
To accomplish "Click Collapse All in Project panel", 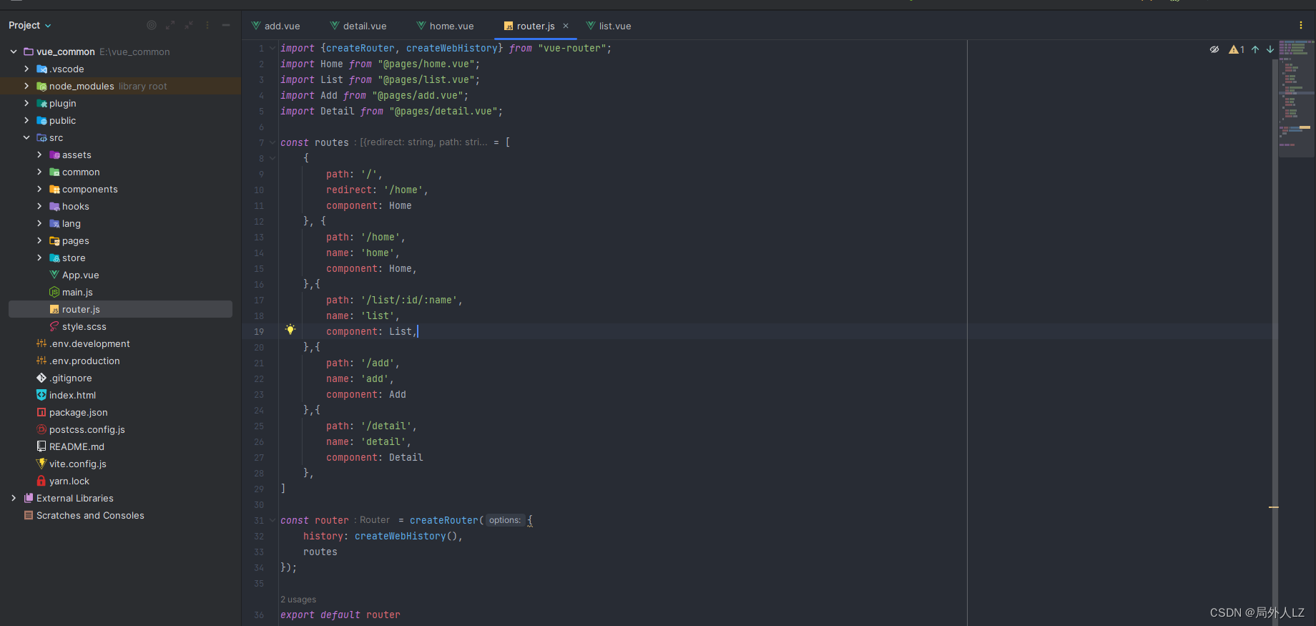I will [x=189, y=25].
